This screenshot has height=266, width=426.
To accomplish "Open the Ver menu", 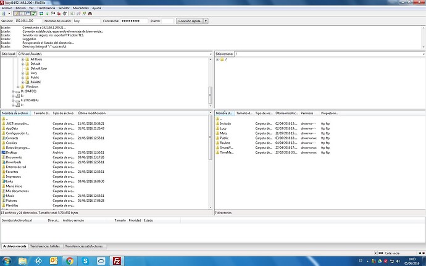I will coord(31,8).
